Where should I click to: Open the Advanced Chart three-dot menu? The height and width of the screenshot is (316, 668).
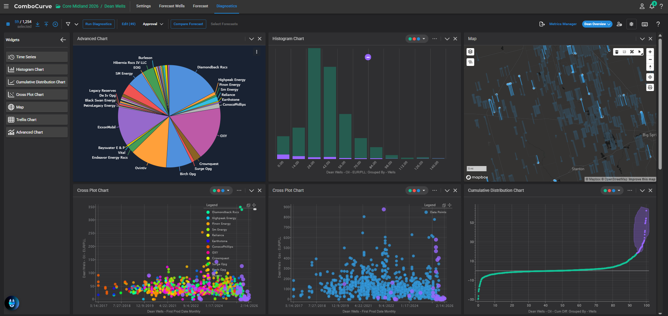click(x=257, y=52)
